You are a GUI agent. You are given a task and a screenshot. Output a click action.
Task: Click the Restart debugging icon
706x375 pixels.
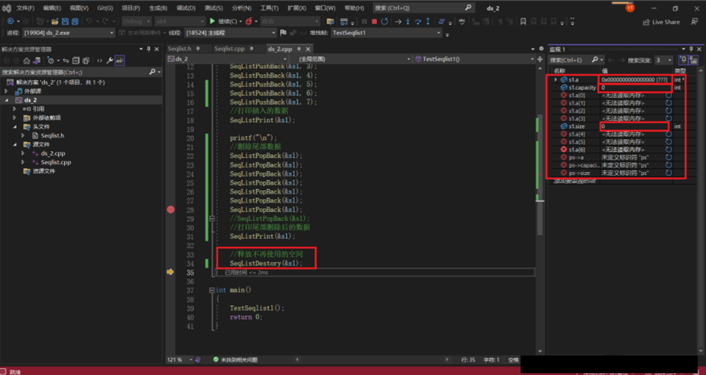coord(384,21)
